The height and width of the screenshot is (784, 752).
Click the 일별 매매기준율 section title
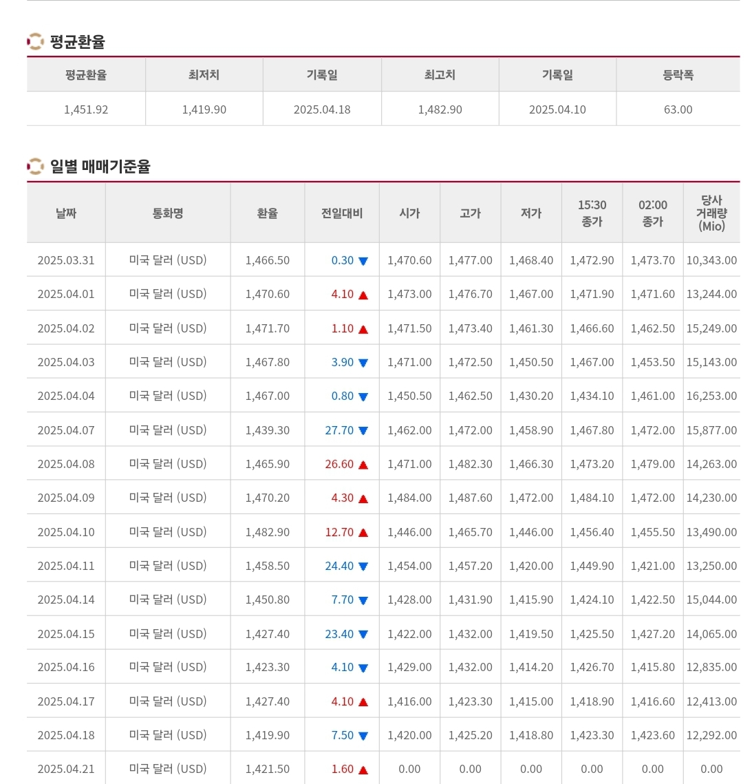[x=100, y=166]
